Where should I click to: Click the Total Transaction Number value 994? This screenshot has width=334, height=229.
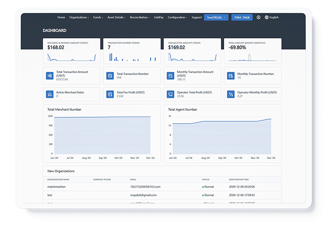tap(119, 77)
